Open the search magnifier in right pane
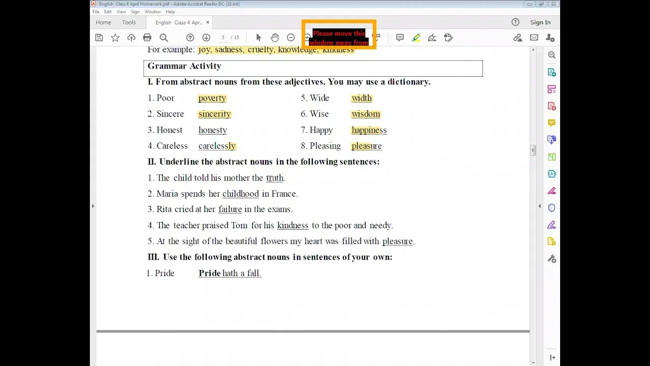The image size is (650, 366). click(x=552, y=55)
